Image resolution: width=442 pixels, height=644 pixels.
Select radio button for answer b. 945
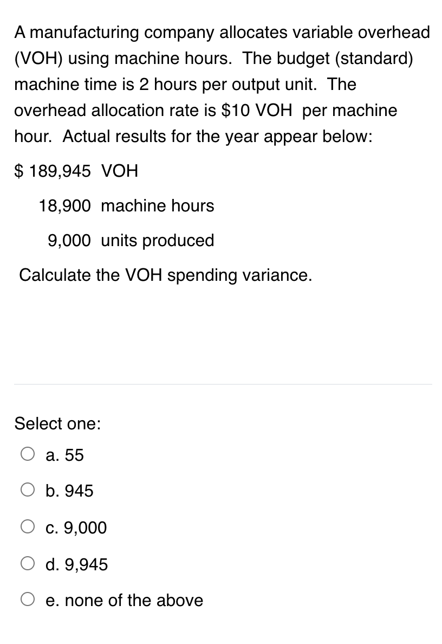click(x=28, y=490)
